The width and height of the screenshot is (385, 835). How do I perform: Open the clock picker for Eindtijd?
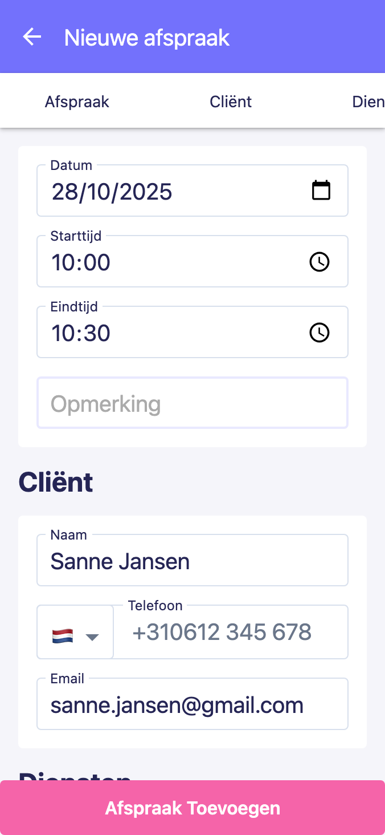click(319, 333)
